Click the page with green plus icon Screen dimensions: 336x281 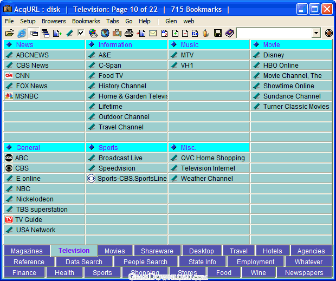click(x=175, y=33)
